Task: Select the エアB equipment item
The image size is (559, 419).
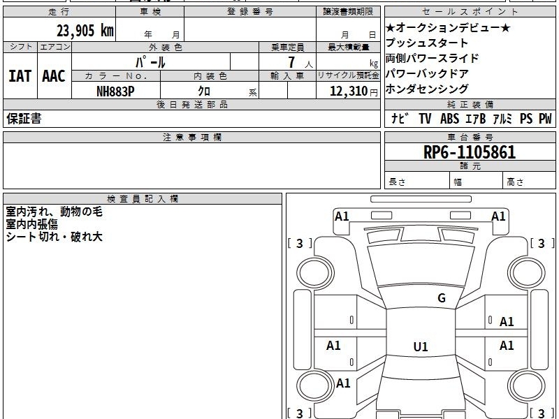Action: click(x=476, y=119)
